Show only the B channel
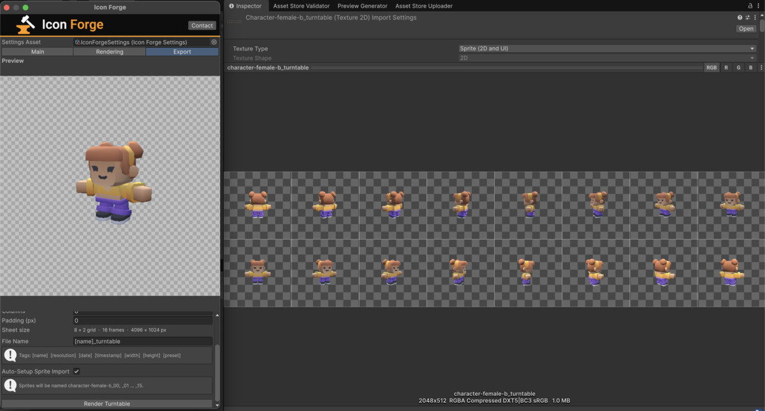 pos(751,67)
